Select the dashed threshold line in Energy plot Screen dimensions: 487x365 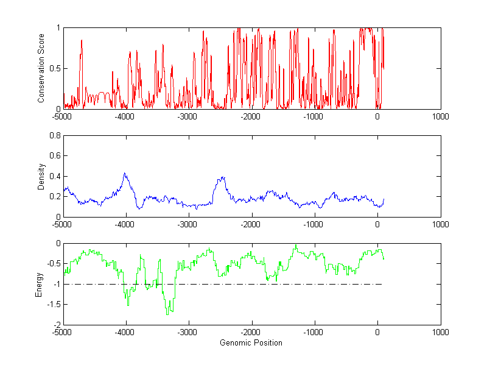(x=304, y=284)
